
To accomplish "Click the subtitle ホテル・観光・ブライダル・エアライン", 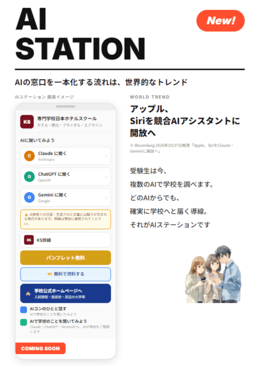I will [x=70, y=125].
